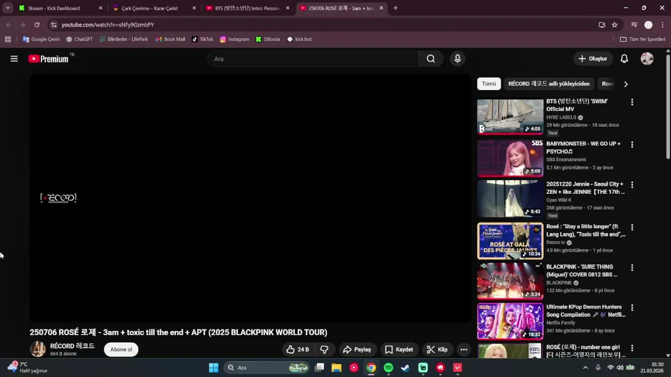
Task: Open BLACKPINK SURE THING cover thumbnail
Action: (x=510, y=281)
